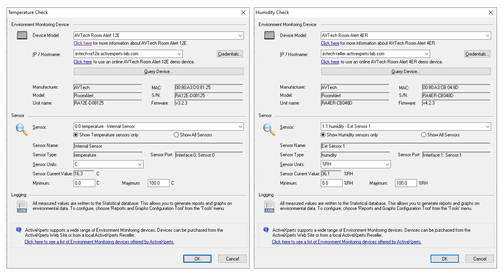Image resolution: width=504 pixels, height=276 pixels.
Task: Open Sensor Units dropdown showing C
Action: 108,164
